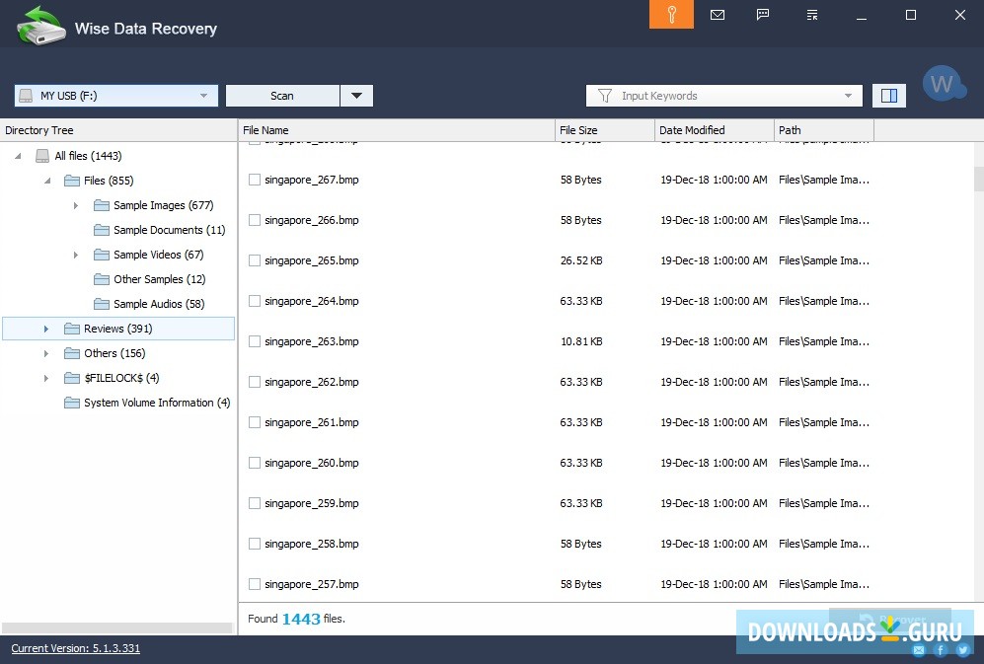Image resolution: width=984 pixels, height=664 pixels.
Task: Expand the Reviews (391) tree node
Action: pyautogui.click(x=46, y=329)
